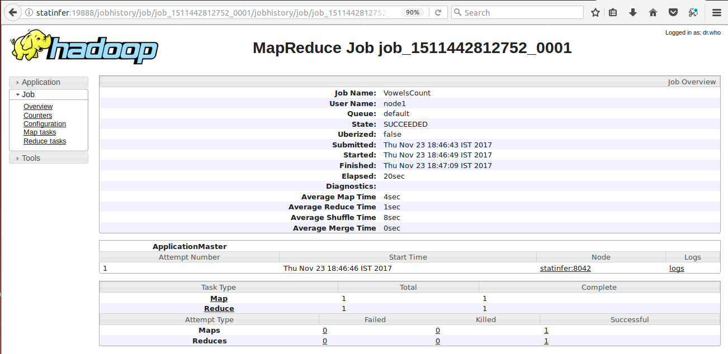The height and width of the screenshot is (354, 728).
Task: Click the Reduce task type link
Action: click(x=219, y=308)
